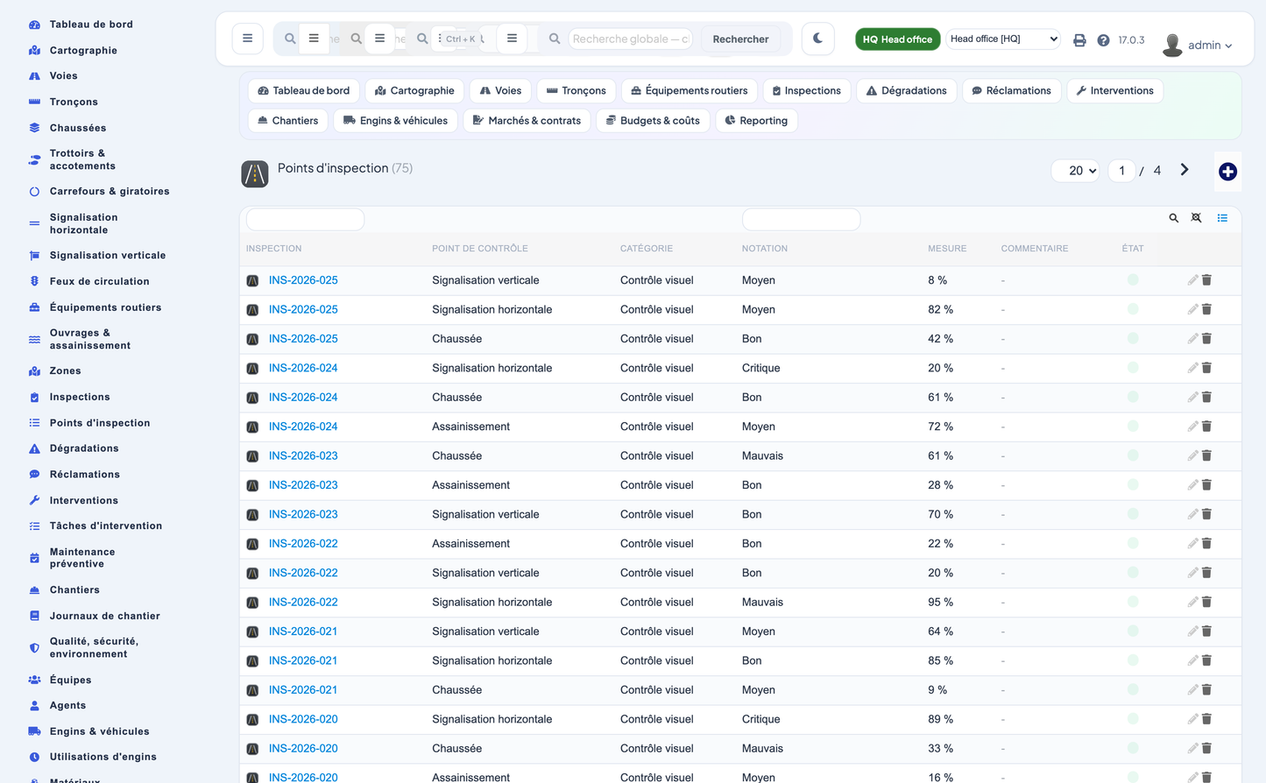
Task: Click the Rechercher button
Action: 740,39
